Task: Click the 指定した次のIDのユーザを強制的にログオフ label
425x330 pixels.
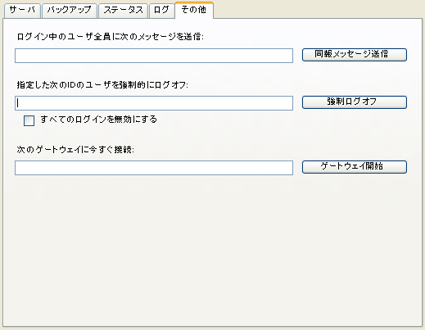Action: (x=102, y=85)
